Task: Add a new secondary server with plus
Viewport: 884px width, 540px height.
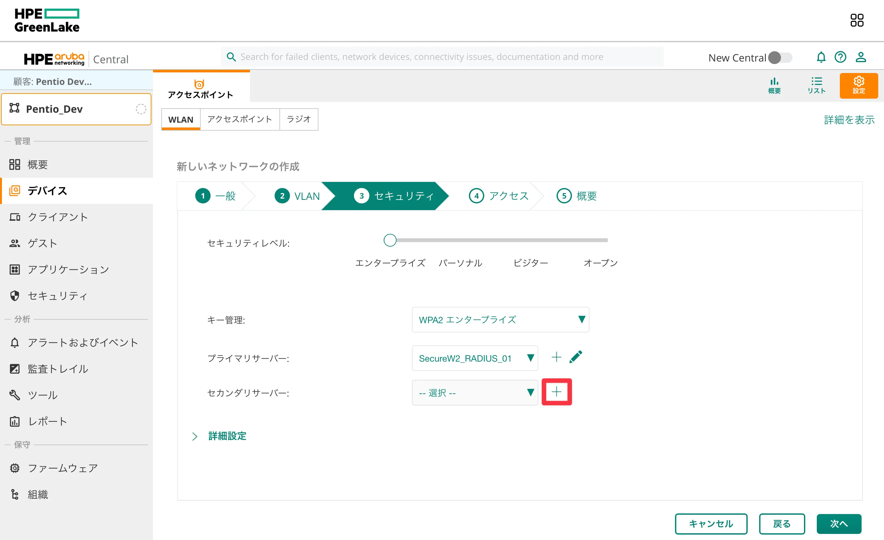Action: point(557,392)
